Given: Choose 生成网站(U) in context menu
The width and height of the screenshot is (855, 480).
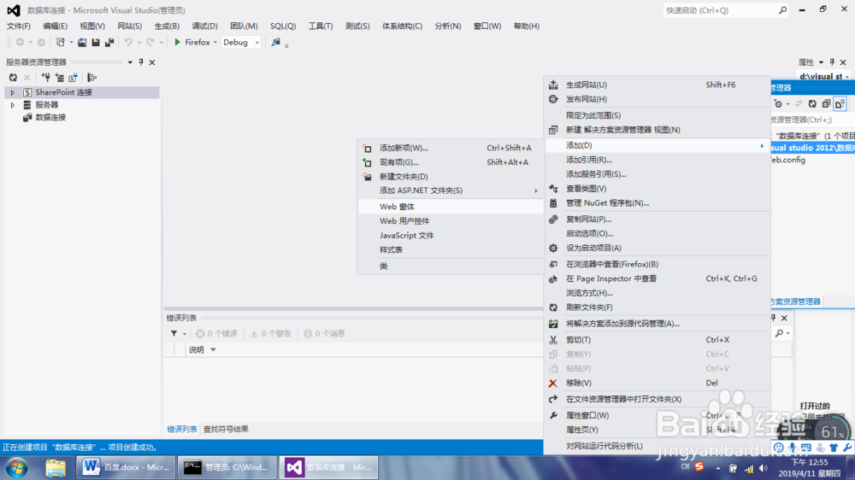Looking at the screenshot, I should [657, 85].
